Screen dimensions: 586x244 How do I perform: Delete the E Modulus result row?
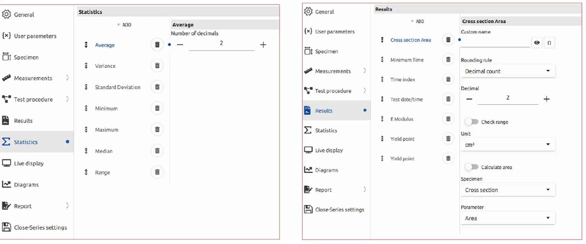[x=448, y=119]
